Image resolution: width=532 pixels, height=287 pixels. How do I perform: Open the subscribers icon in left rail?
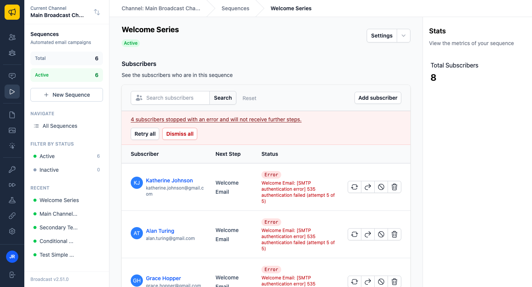click(x=12, y=37)
